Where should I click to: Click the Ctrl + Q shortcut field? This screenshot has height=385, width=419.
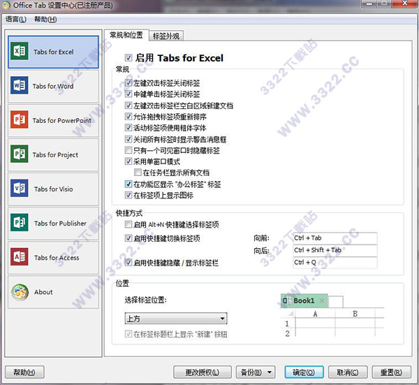pos(335,263)
